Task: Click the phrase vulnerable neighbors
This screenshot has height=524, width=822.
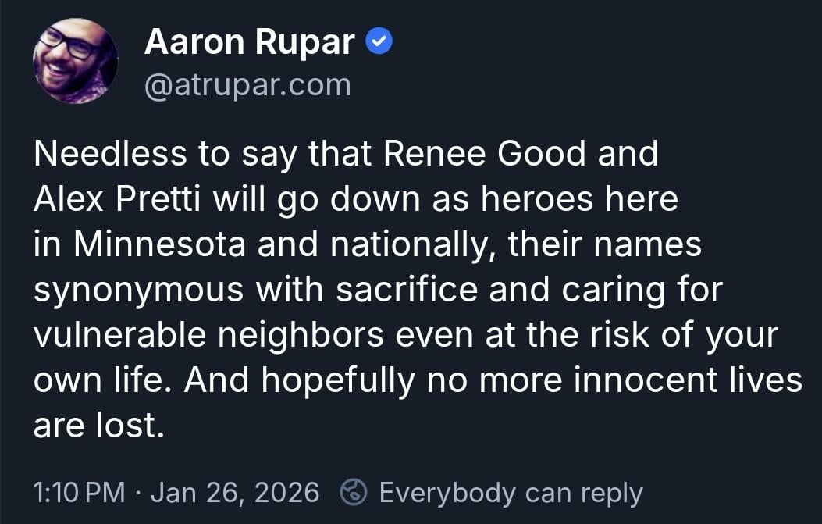Action: tap(208, 336)
